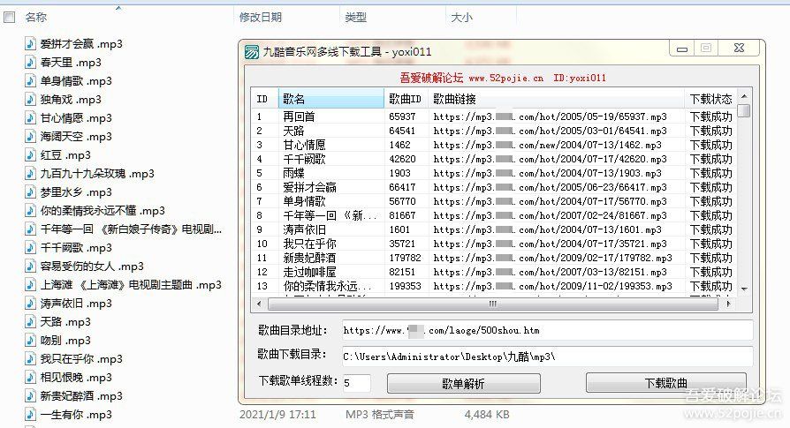This screenshot has width=790, height=428.
Task: Click the 下载状态 column header
Action: click(710, 99)
